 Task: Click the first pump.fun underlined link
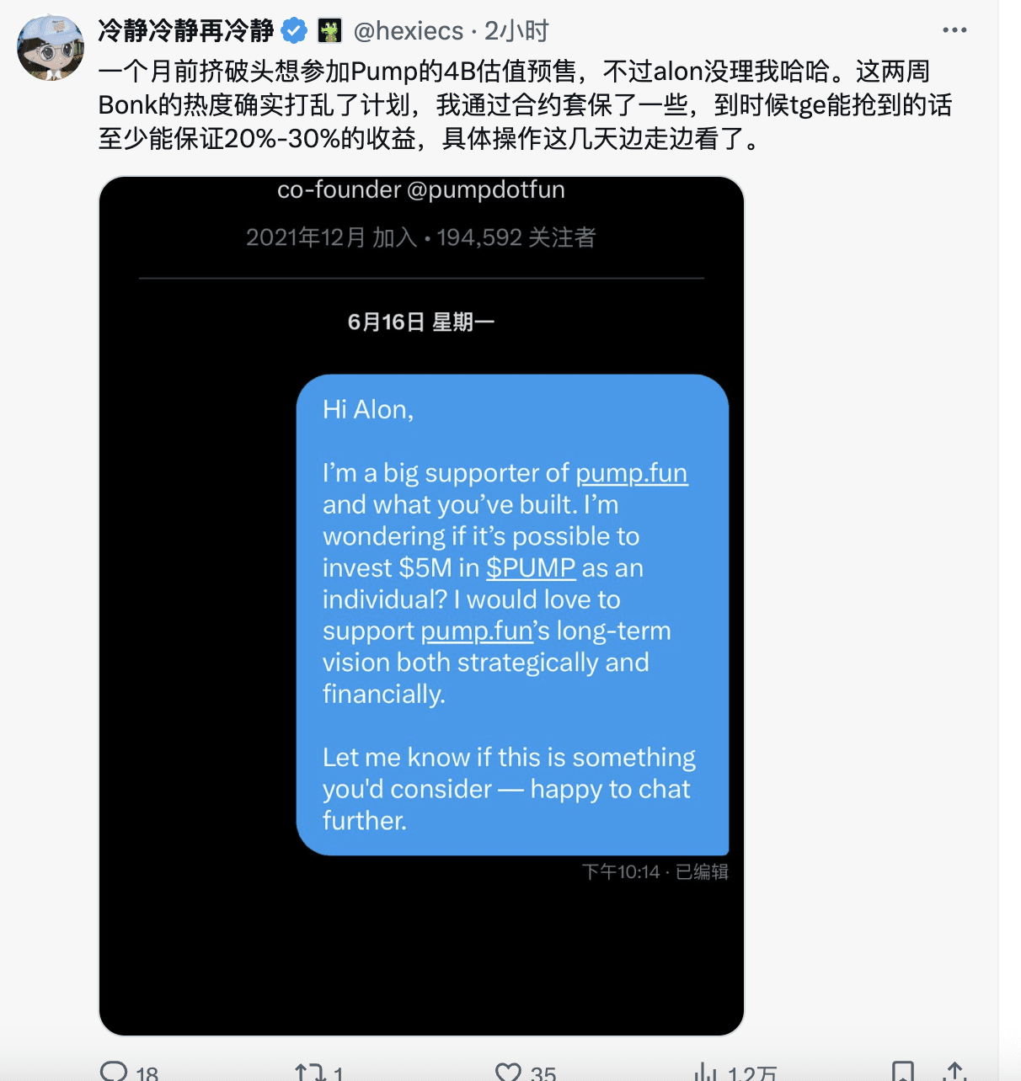pos(632,473)
